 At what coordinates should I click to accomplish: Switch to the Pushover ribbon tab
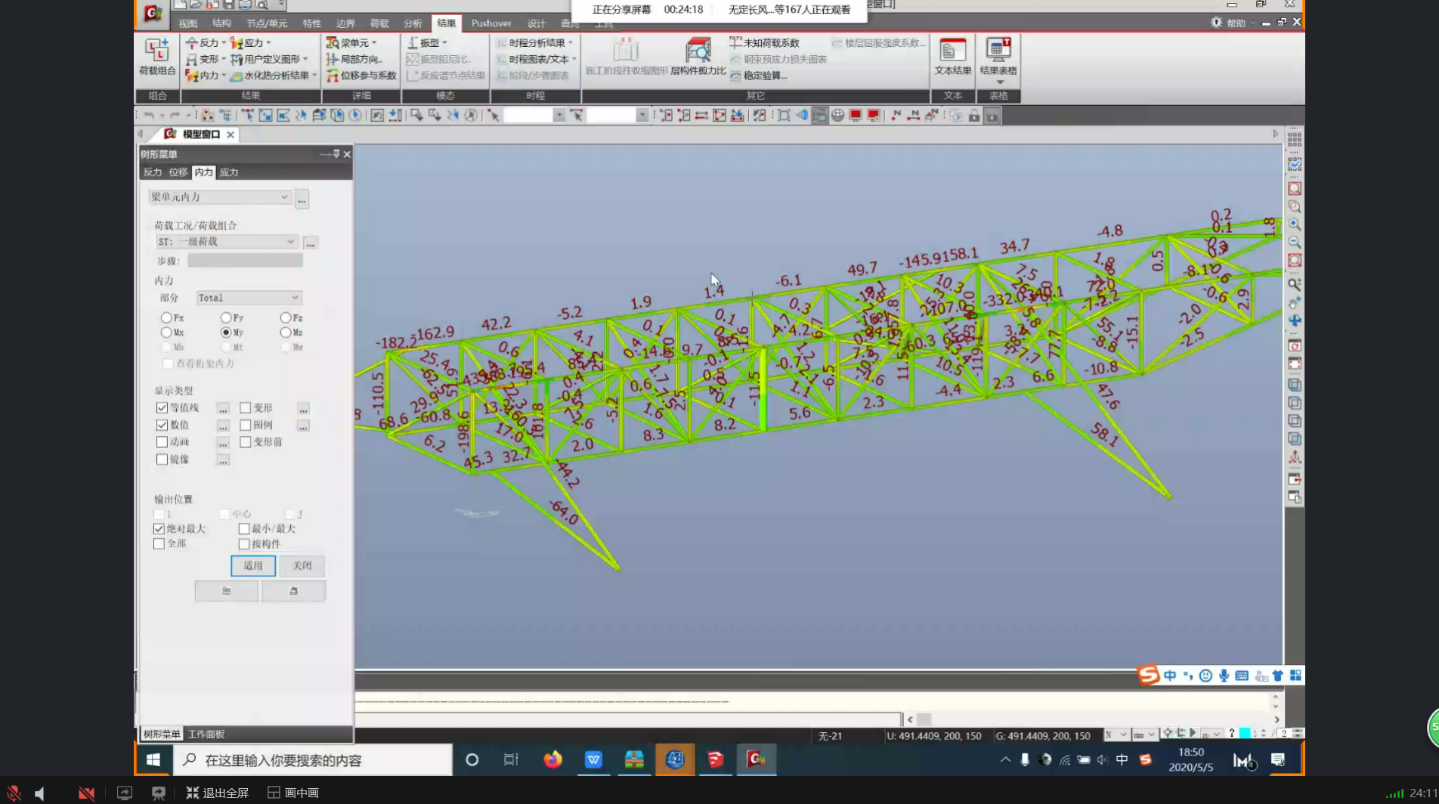(x=490, y=23)
